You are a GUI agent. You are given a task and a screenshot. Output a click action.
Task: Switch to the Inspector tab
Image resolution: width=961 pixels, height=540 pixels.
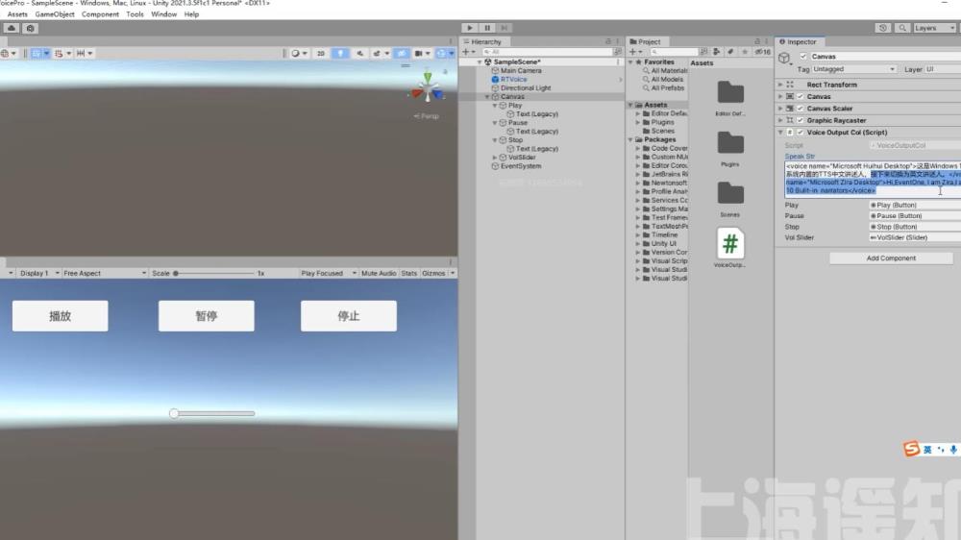tap(798, 41)
